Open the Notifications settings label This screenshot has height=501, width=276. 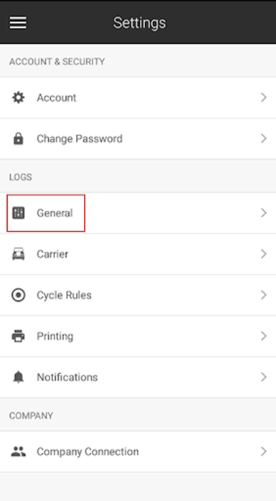click(67, 377)
